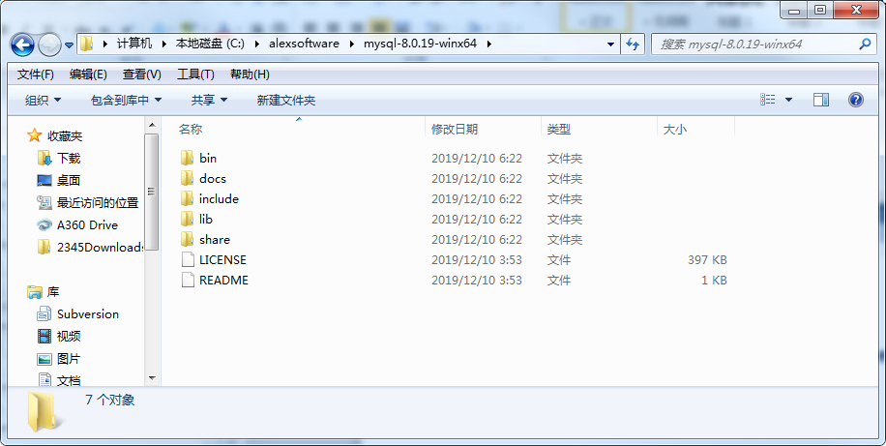This screenshot has width=886, height=446.
Task: Toggle the preview pane icon
Action: click(821, 100)
